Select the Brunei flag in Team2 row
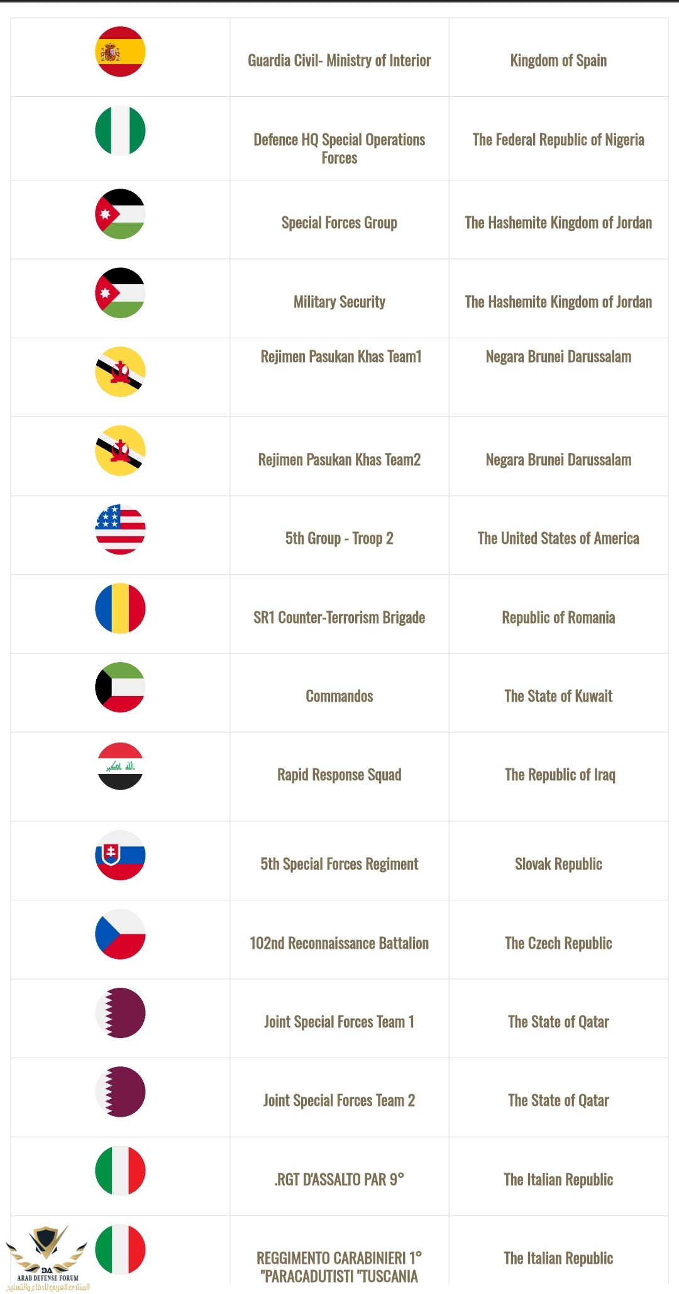 click(120, 451)
